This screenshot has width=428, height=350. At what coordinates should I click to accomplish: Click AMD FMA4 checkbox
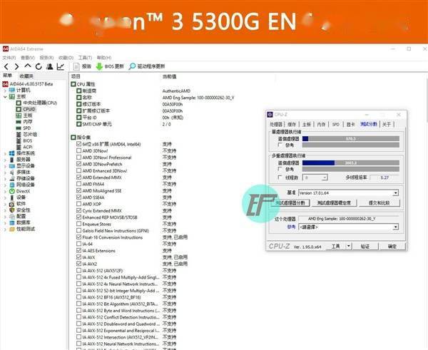pyautogui.click(x=79, y=184)
